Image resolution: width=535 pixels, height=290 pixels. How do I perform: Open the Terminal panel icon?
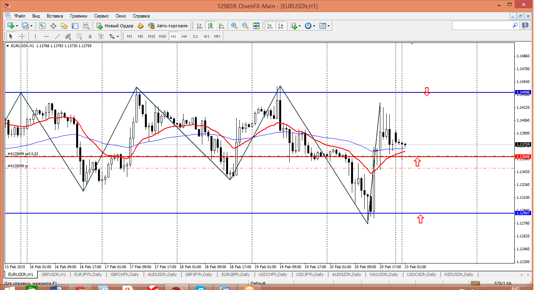pos(75,26)
